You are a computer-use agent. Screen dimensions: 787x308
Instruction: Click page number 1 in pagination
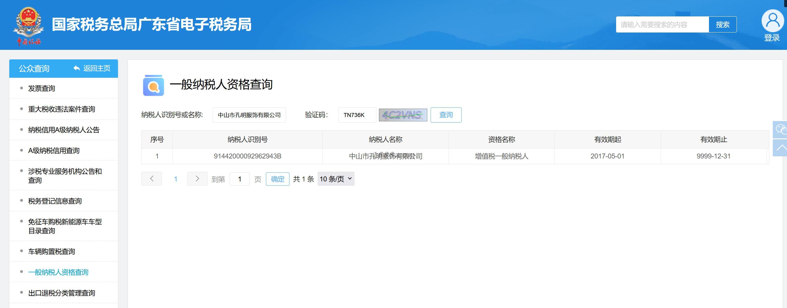[x=176, y=179]
